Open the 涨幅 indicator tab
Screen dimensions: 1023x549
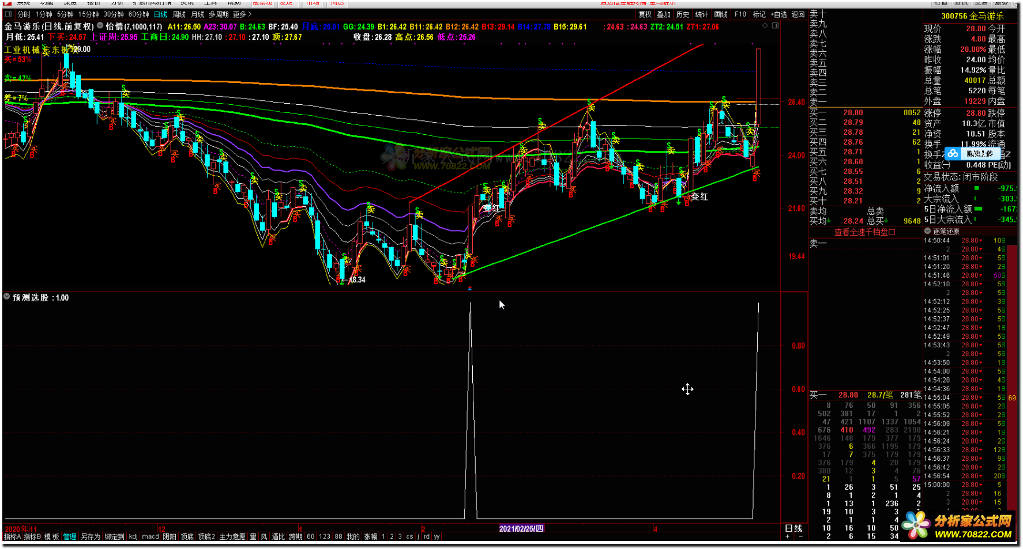371,536
